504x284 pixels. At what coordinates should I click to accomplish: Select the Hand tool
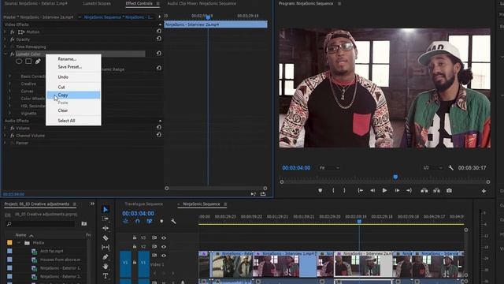tap(106, 267)
